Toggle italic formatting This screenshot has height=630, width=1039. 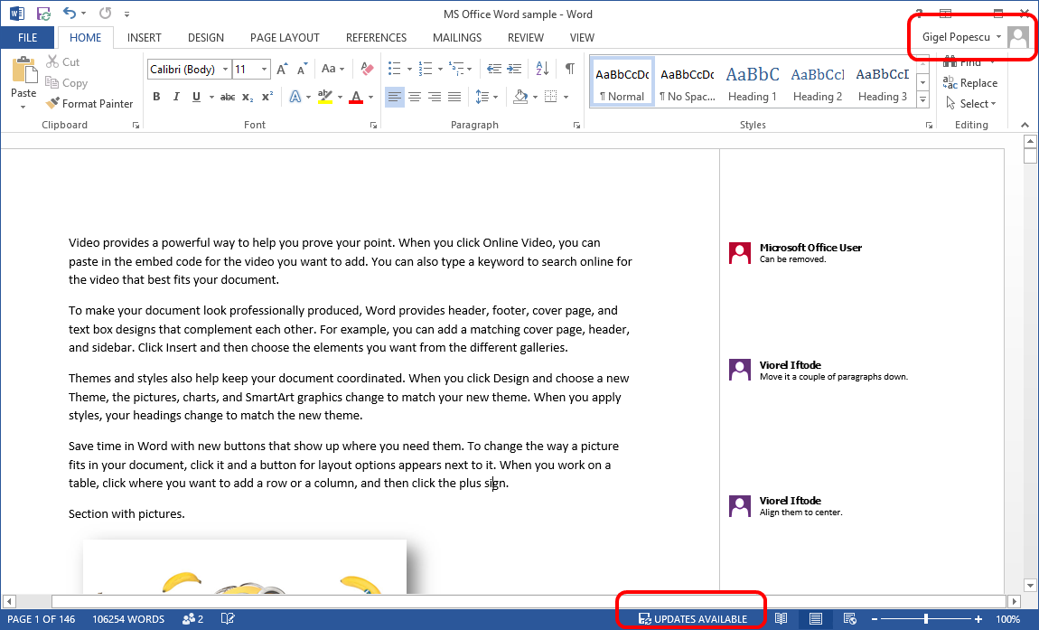click(176, 97)
